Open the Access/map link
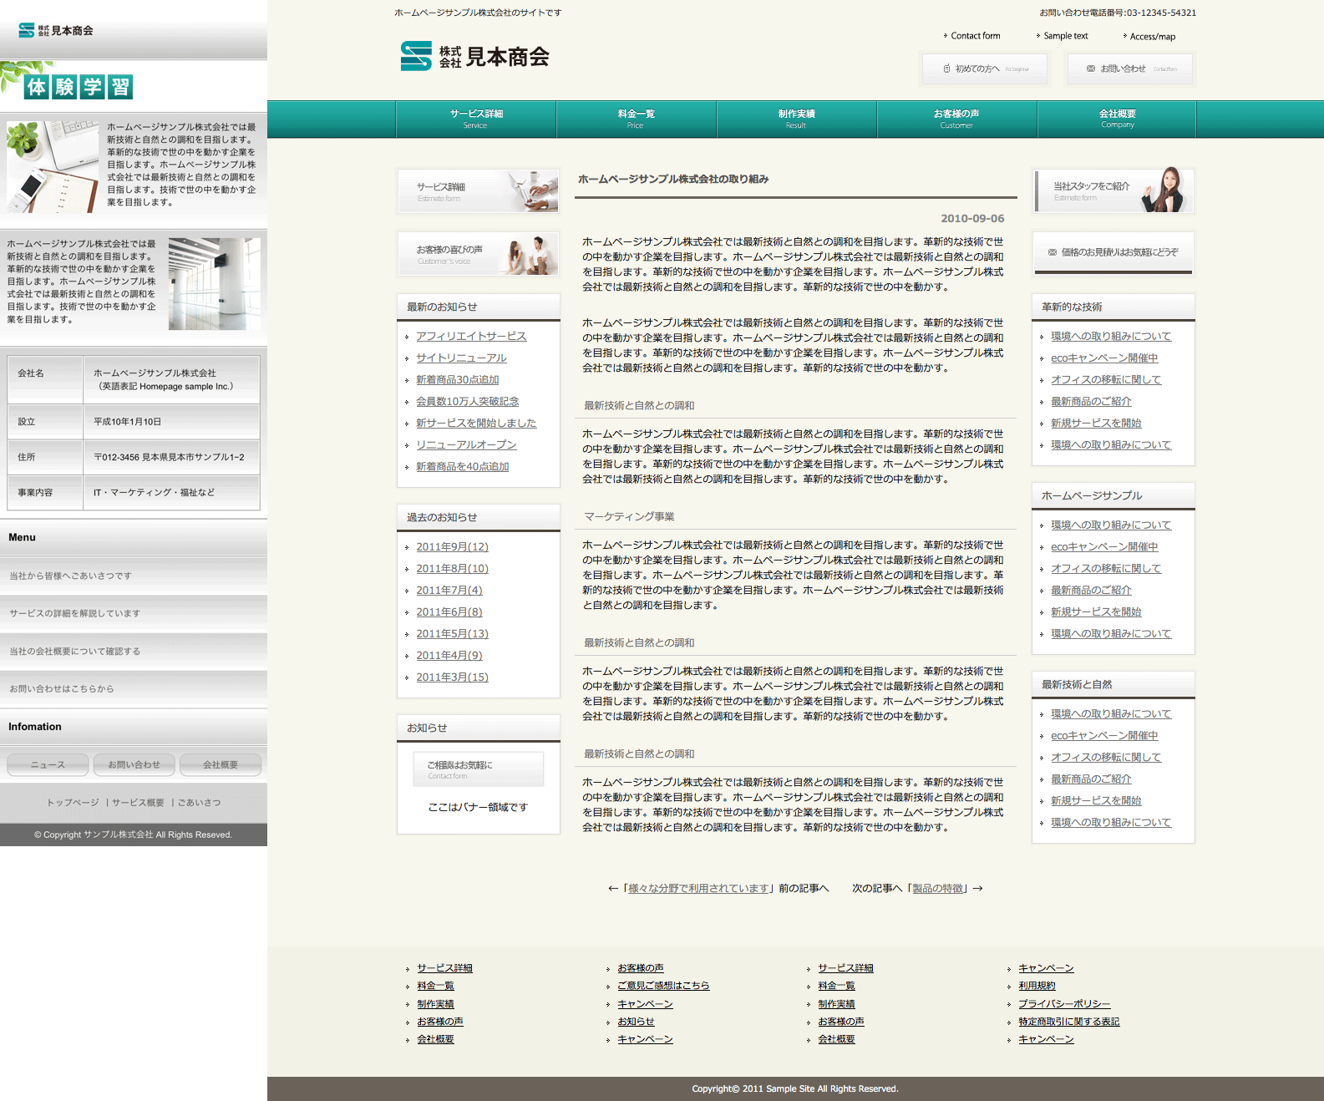Viewport: 1324px width, 1101px height. 1152,37
